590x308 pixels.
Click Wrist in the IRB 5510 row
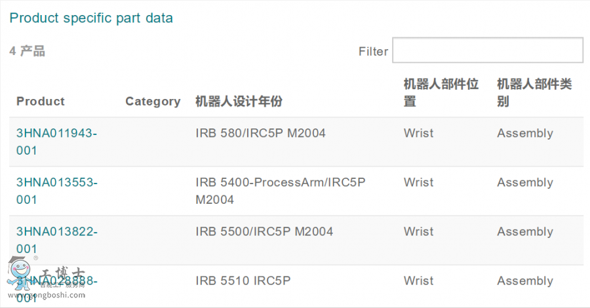click(418, 280)
